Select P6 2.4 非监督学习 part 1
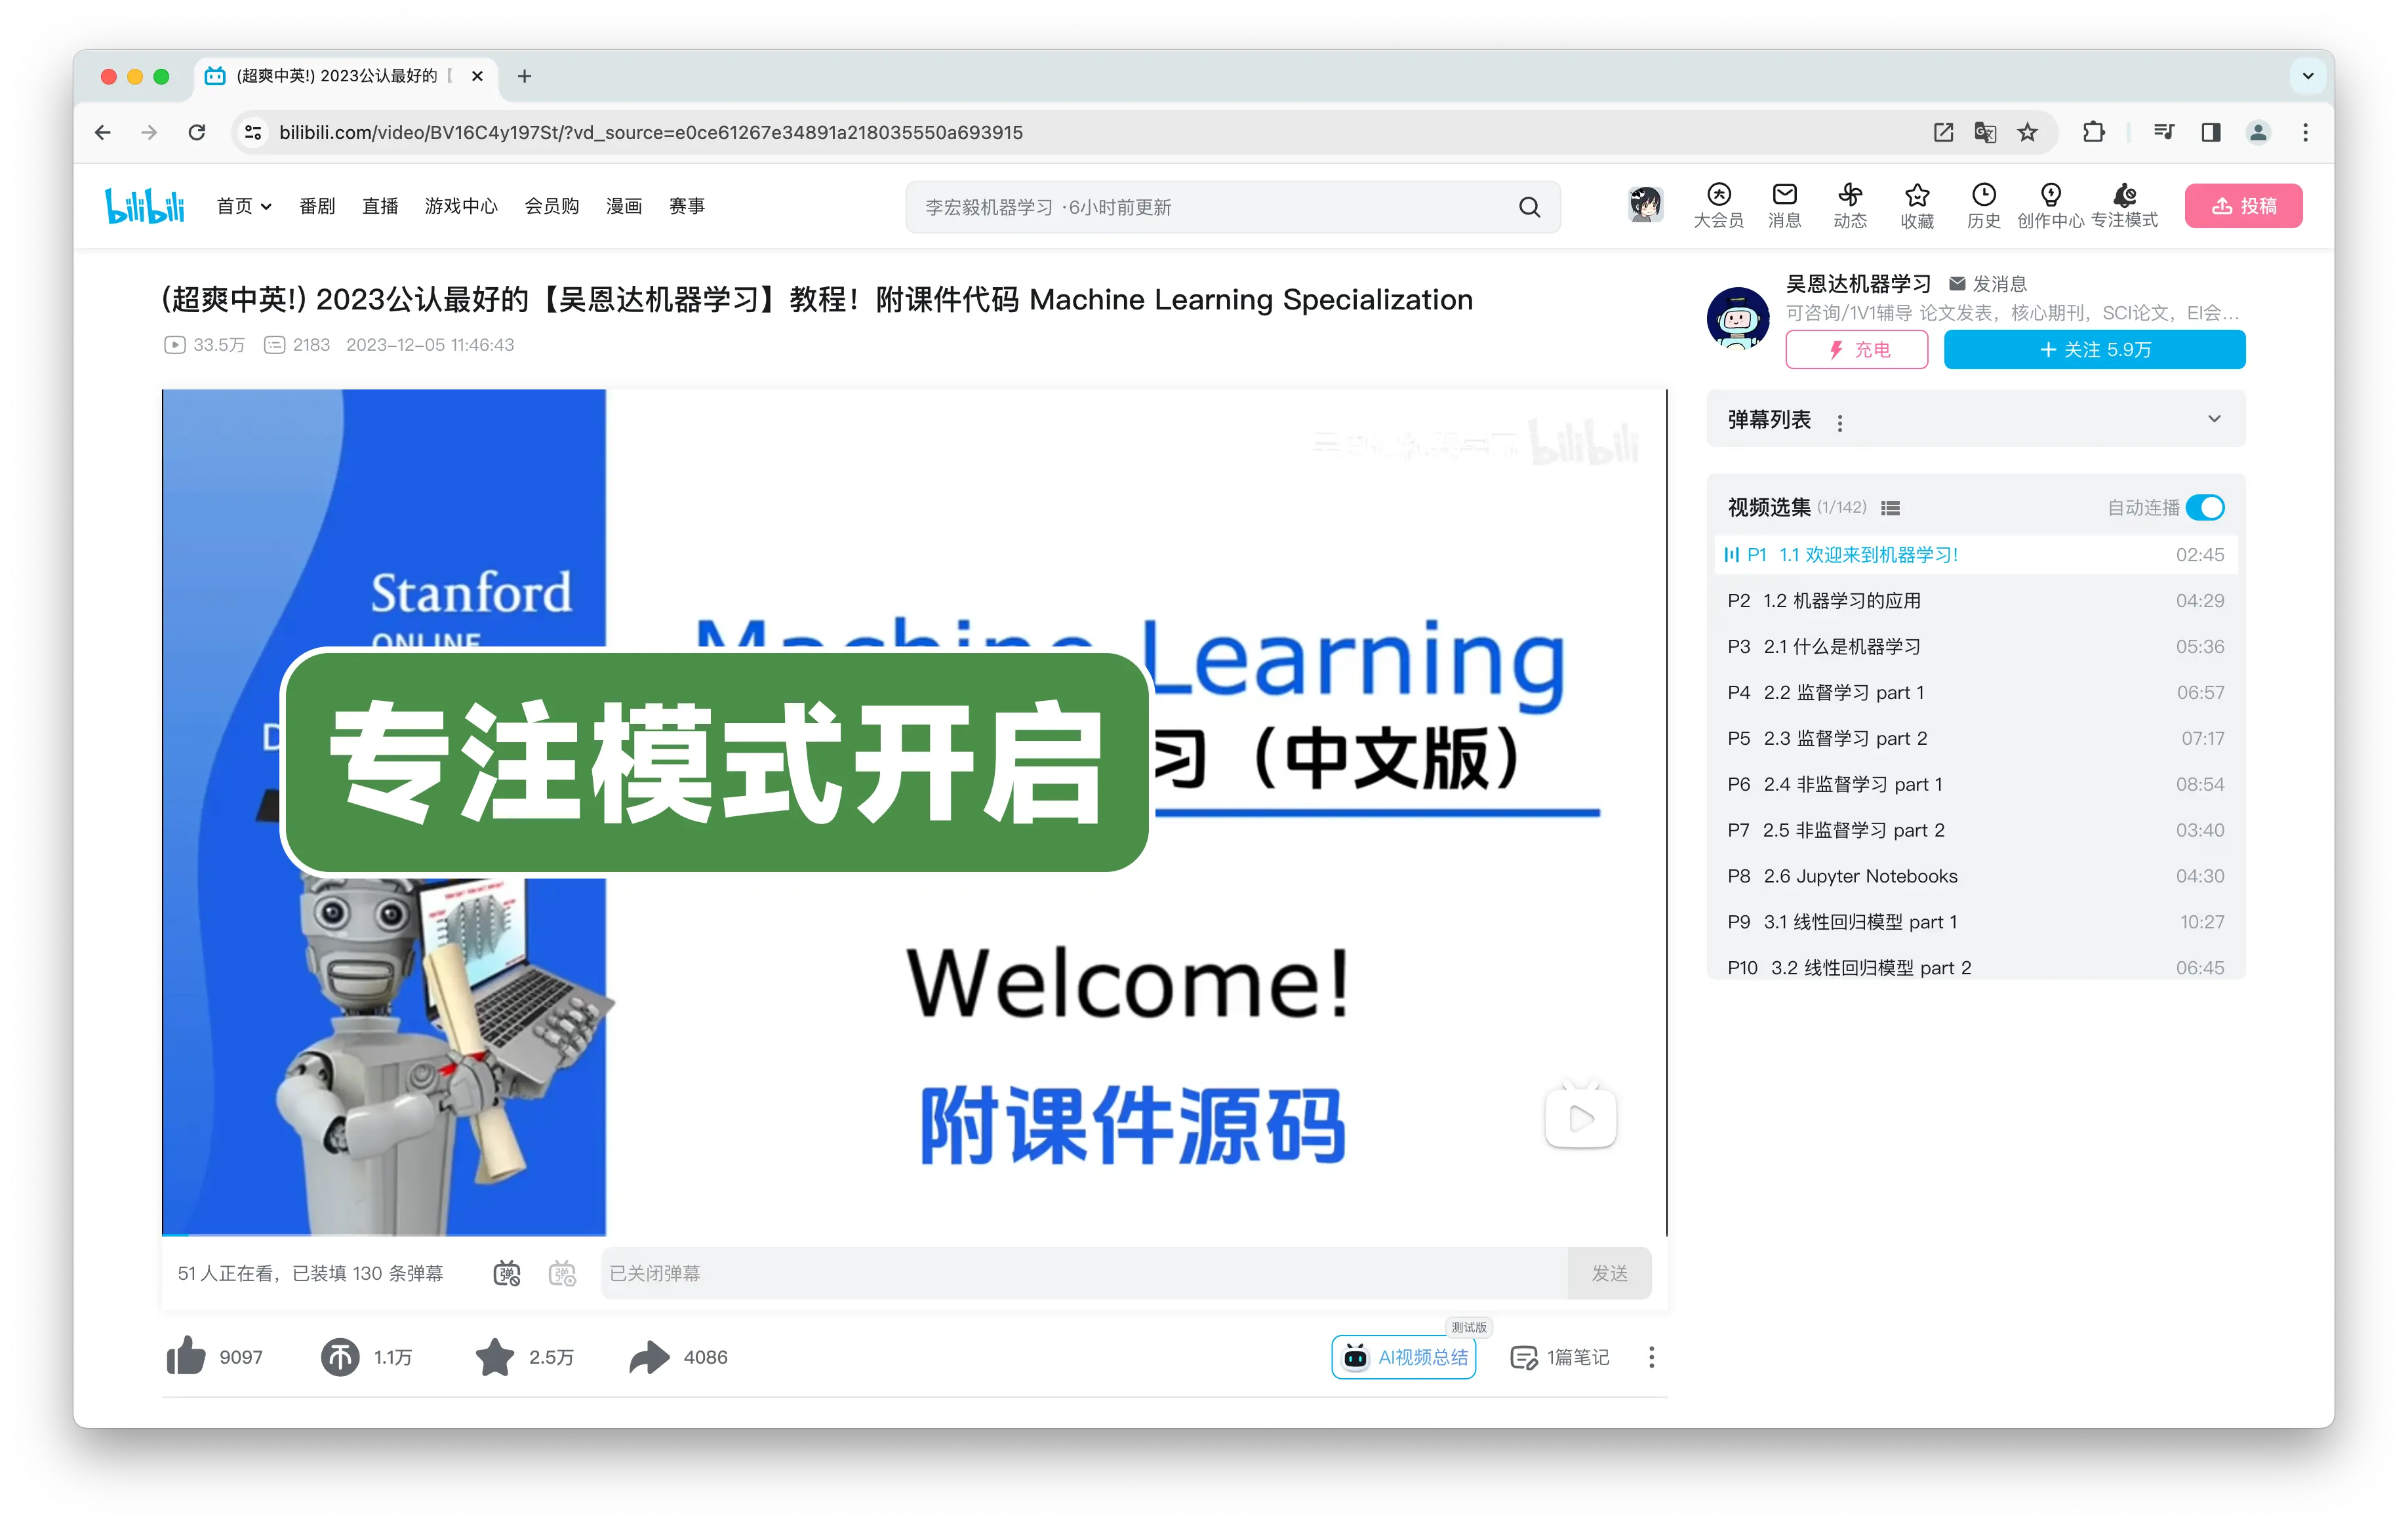 pyautogui.click(x=1976, y=784)
